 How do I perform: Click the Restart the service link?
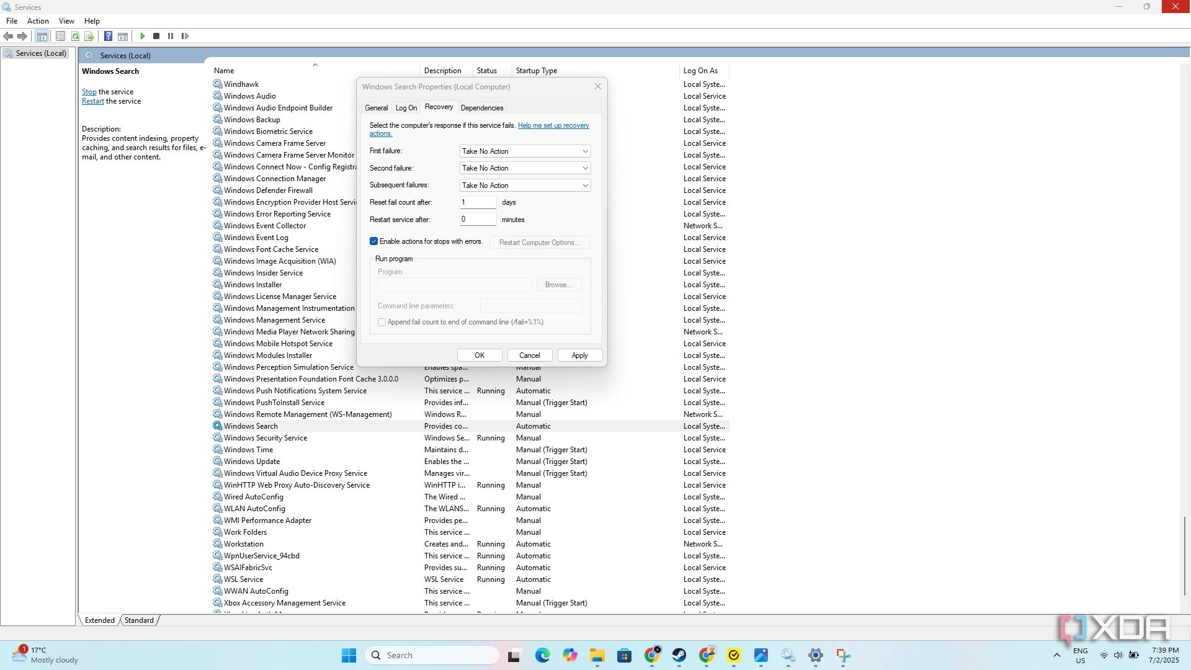[x=93, y=101]
